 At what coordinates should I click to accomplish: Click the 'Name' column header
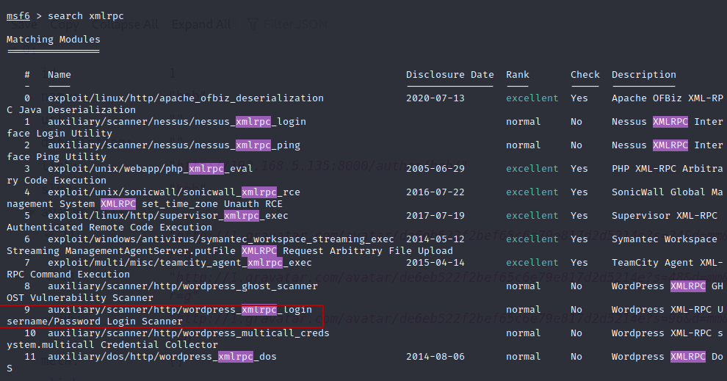pos(59,75)
